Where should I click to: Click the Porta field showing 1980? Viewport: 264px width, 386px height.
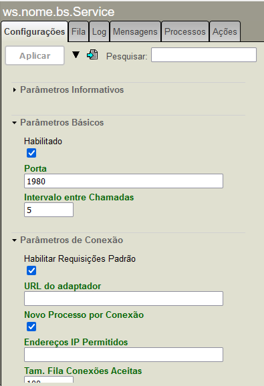(x=124, y=181)
